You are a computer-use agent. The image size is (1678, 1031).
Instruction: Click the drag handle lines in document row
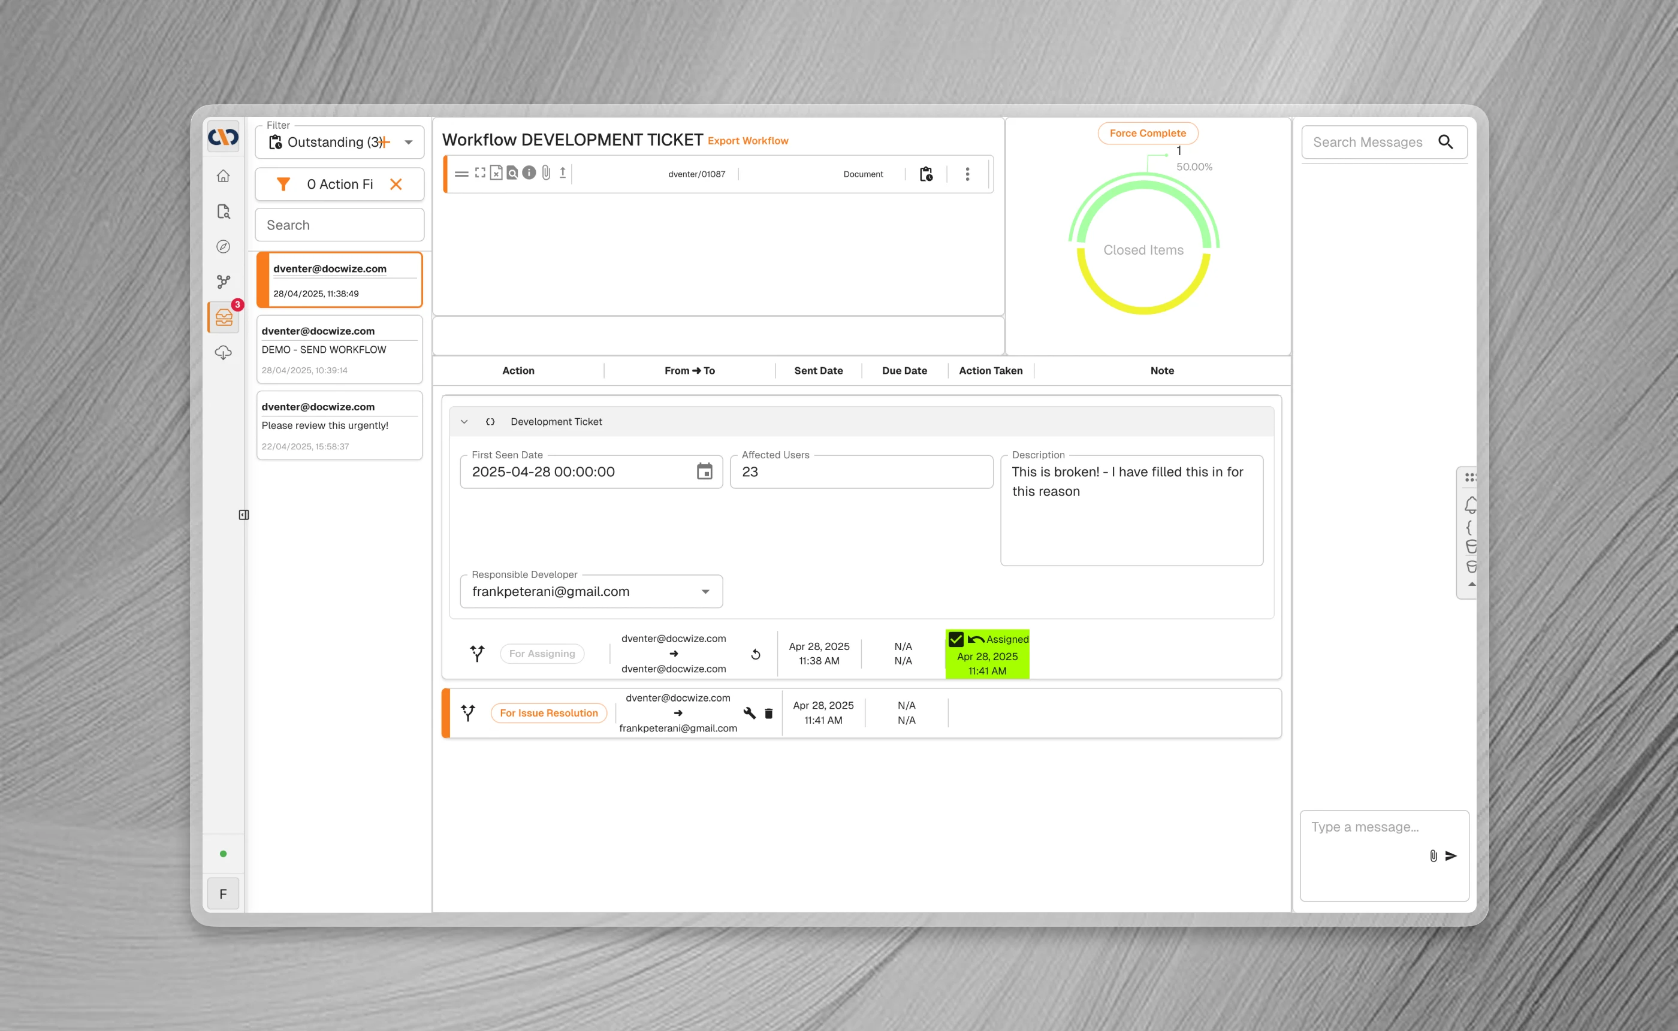[x=461, y=174]
